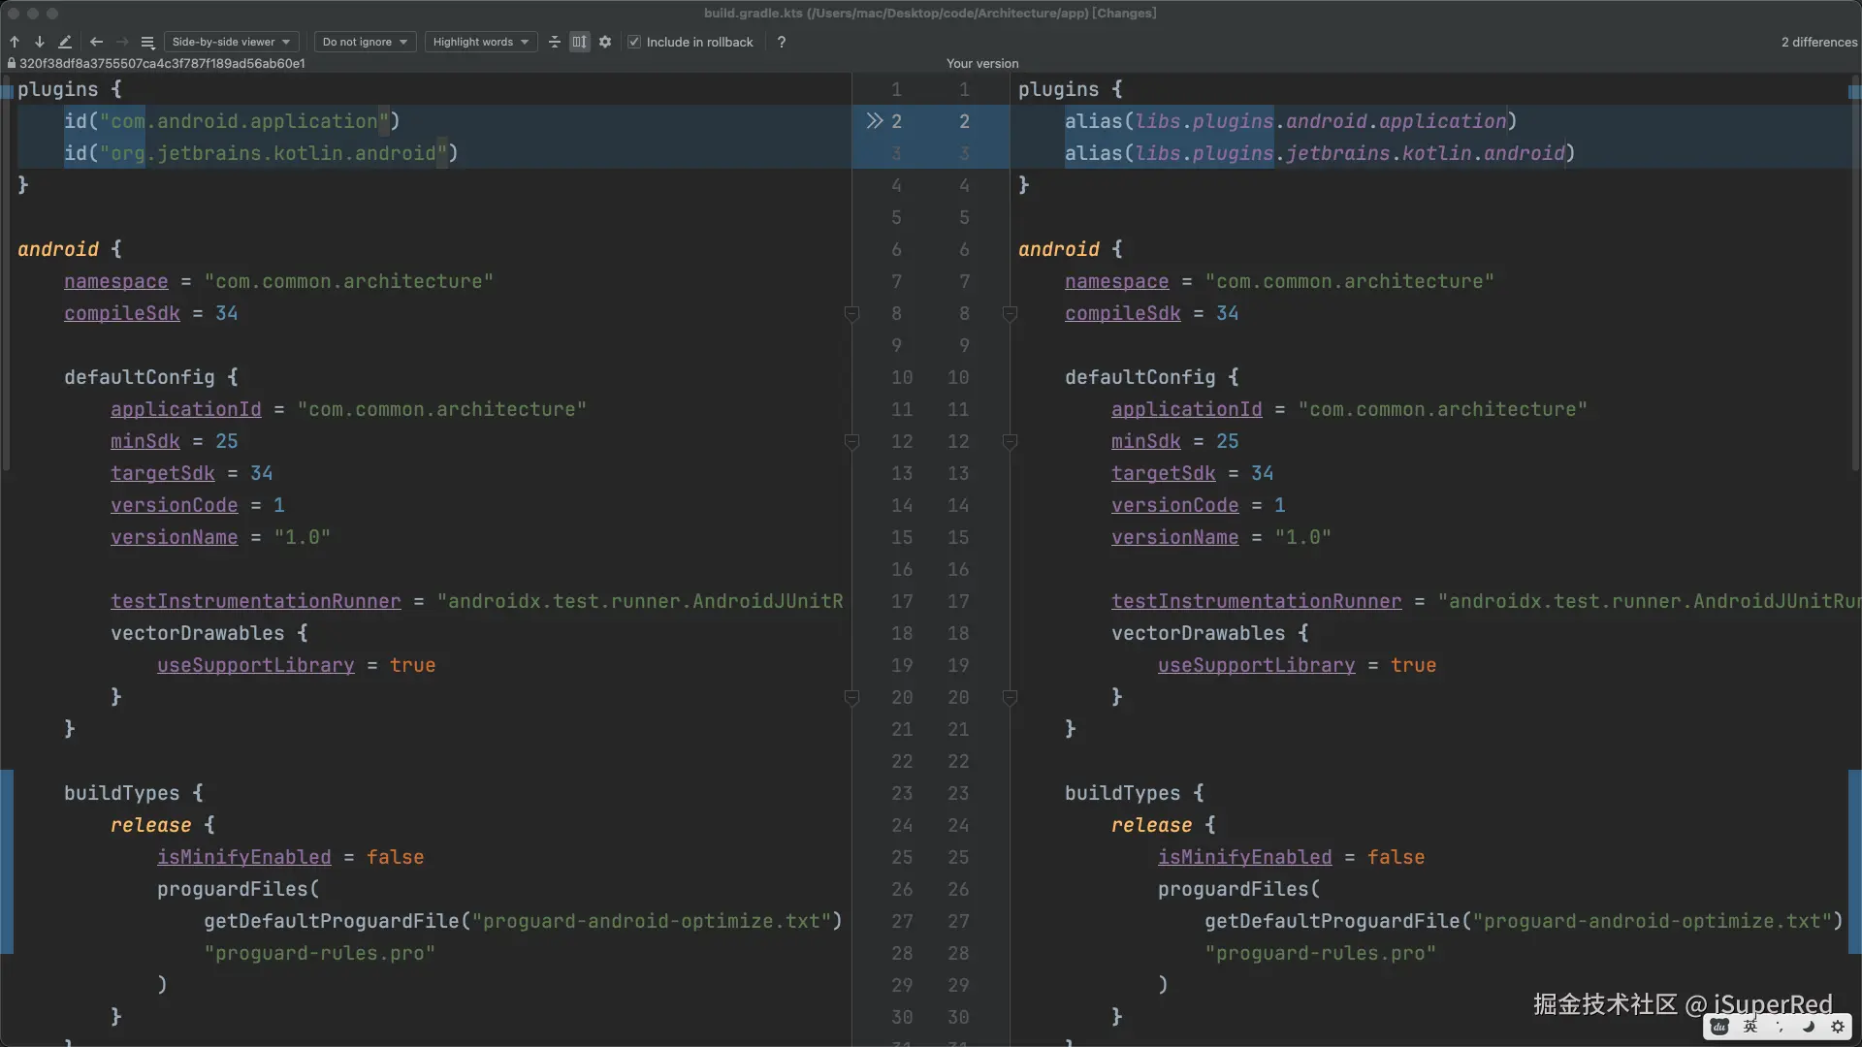
Task: Uncheck Include in rollback checkbox
Action: 634,42
